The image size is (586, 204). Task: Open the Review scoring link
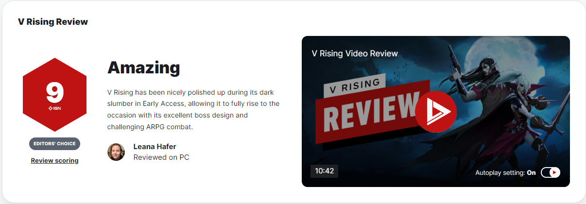point(54,160)
